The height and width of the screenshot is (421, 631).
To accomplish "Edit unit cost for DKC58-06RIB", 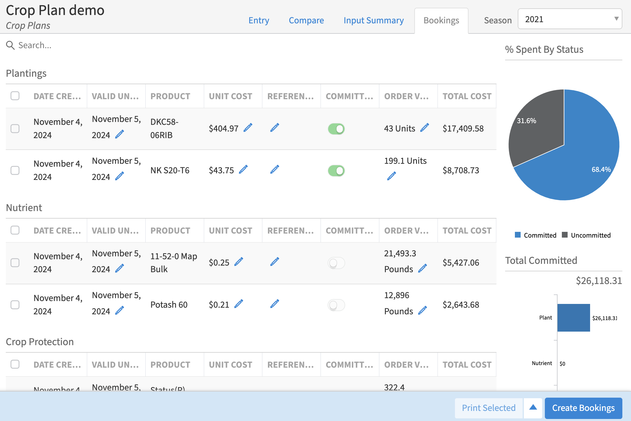I will (248, 127).
